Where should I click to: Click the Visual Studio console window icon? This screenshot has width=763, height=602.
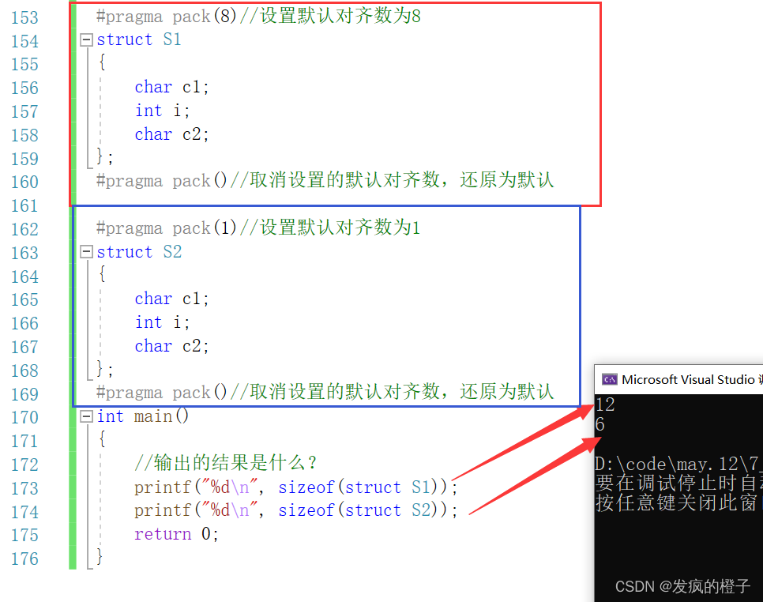609,379
